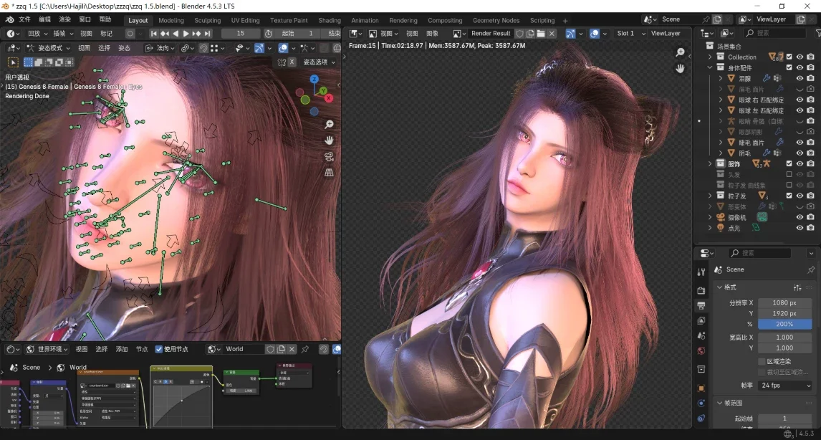The width and height of the screenshot is (821, 440).
Task: Open the Object properties tab icon
Action: [x=701, y=388]
